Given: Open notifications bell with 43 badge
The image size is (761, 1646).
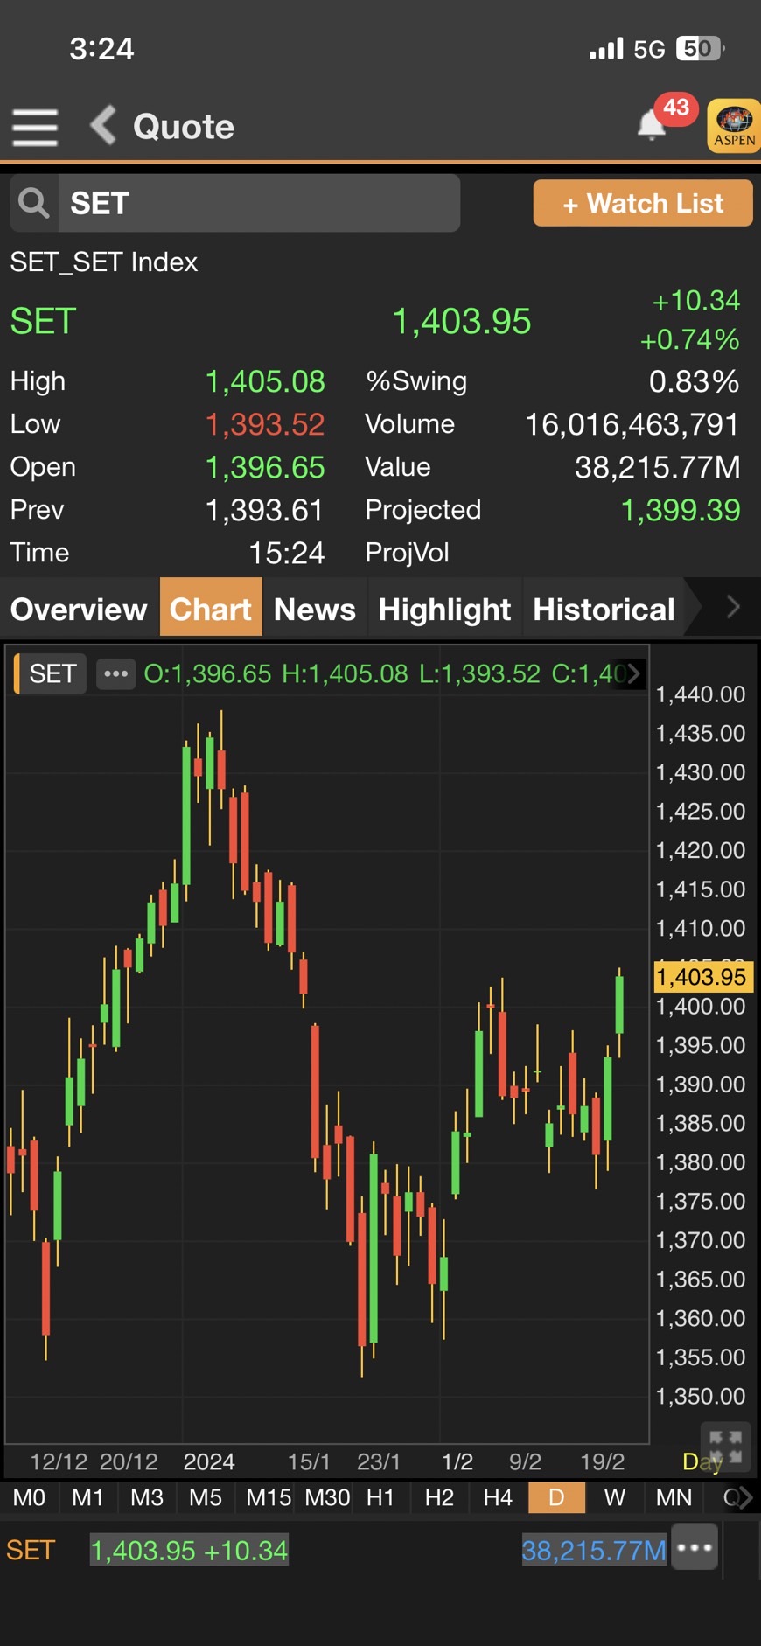Looking at the screenshot, I should pos(653,125).
